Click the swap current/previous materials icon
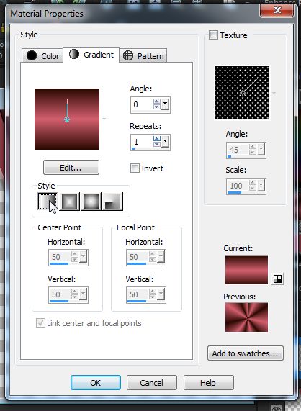301x411 pixels. (277, 279)
